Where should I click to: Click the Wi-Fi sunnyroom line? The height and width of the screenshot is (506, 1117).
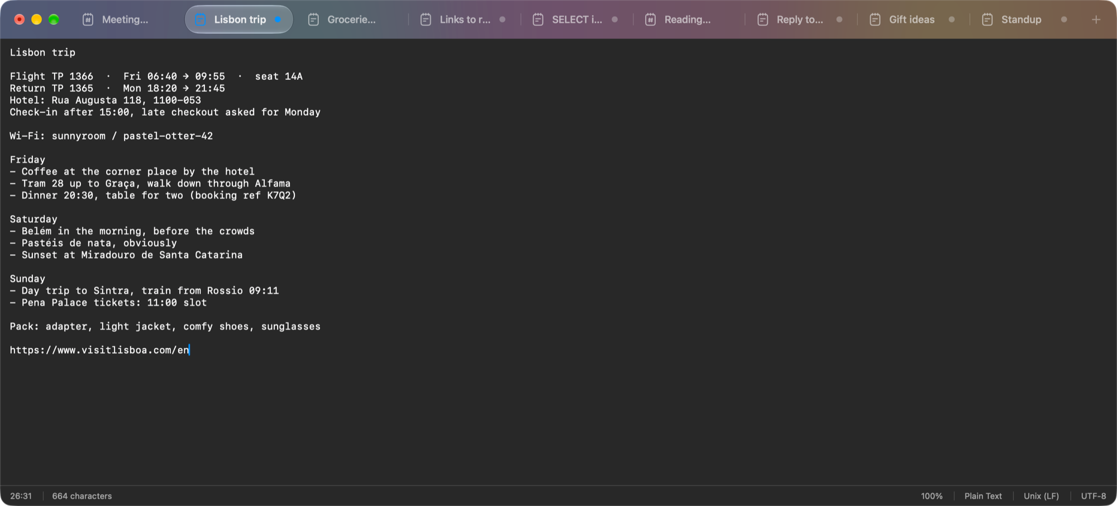(111, 136)
